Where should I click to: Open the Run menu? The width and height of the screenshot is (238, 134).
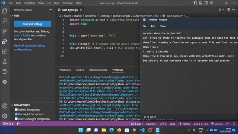57,3
